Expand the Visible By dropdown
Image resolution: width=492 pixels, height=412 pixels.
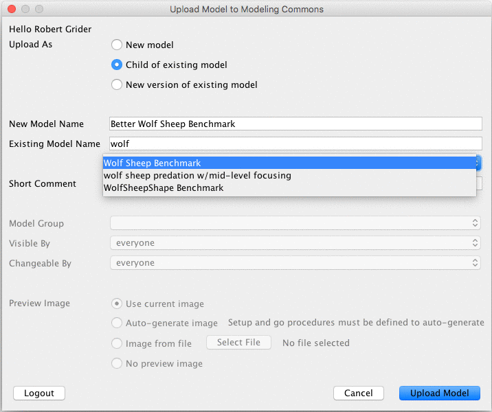pyautogui.click(x=295, y=243)
